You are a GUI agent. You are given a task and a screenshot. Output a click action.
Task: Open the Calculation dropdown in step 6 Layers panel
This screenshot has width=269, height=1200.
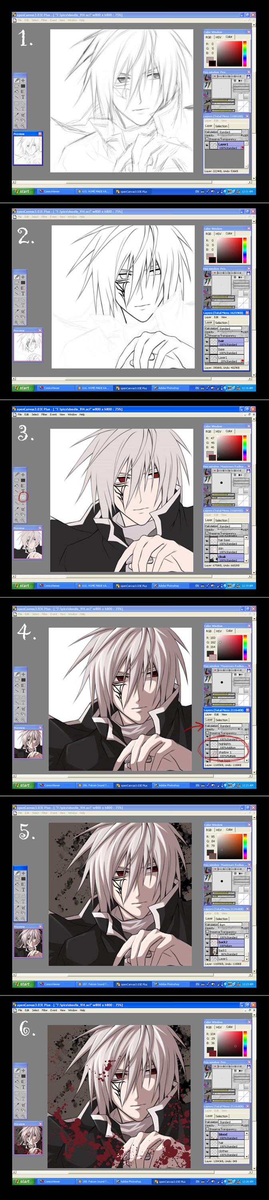pos(230,1122)
